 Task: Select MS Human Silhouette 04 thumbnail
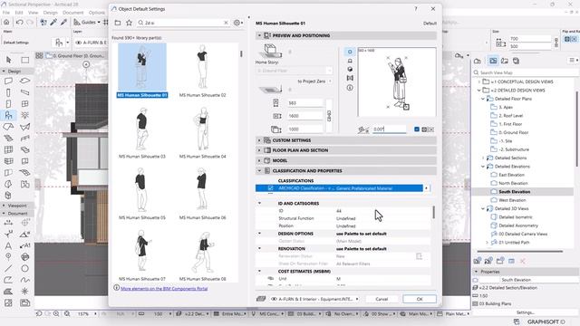coord(202,129)
